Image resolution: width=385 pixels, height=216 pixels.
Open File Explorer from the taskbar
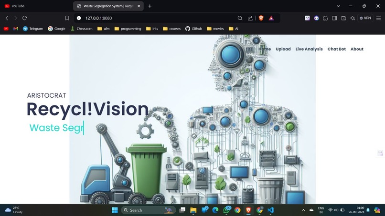(193, 210)
